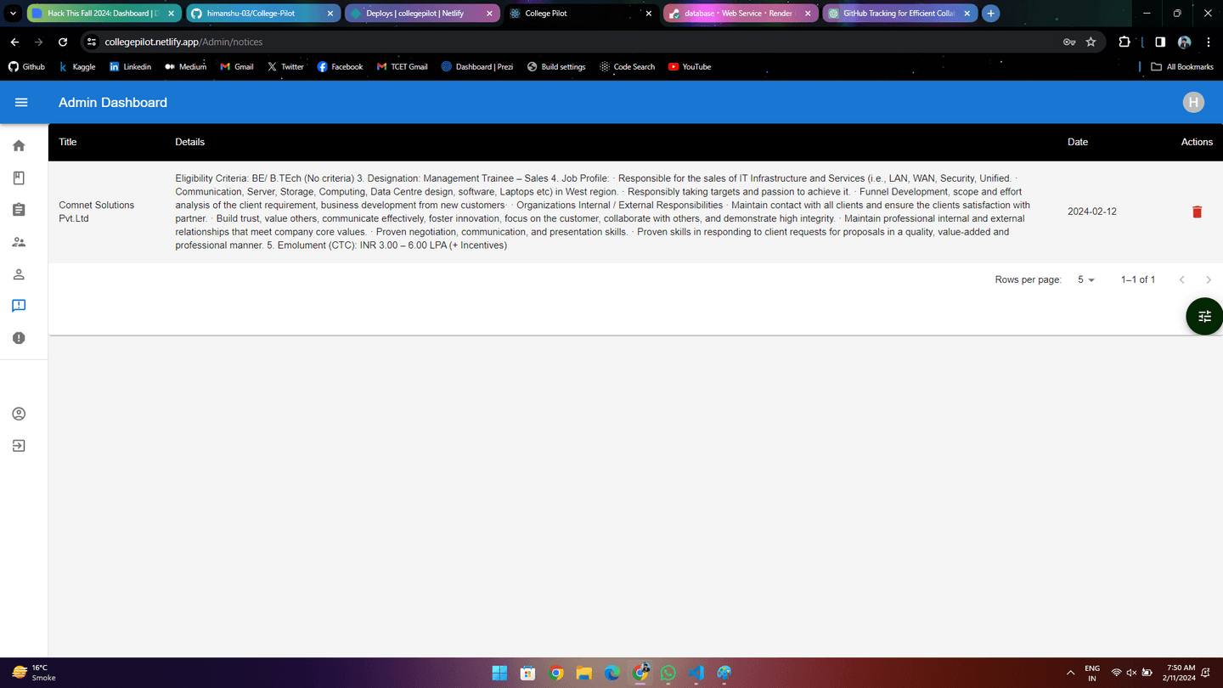Open the ENG IN language indicator

click(1092, 673)
